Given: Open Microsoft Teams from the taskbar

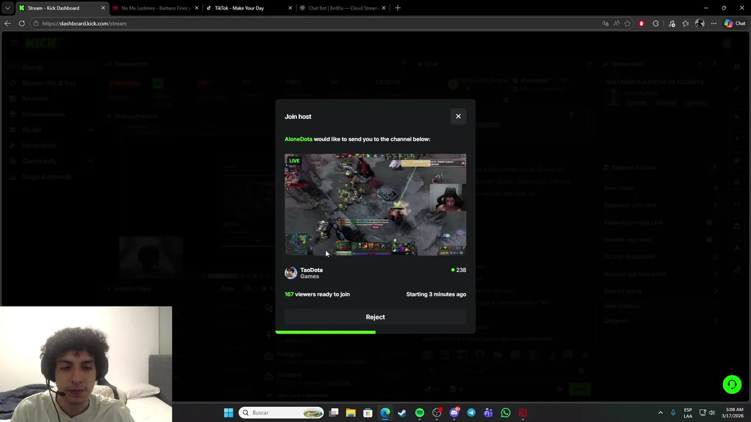Looking at the screenshot, I should [x=488, y=413].
